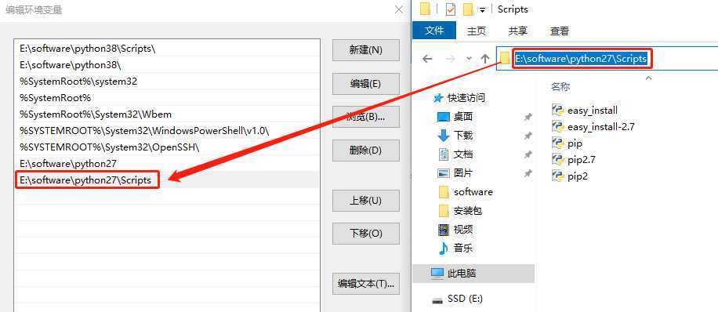
Task: Select the E:\software\python27 entry
Action: click(x=167, y=164)
